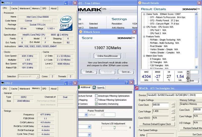Click the Intel Core 2 Duo logo
202x137 pixels.
point(66,23)
